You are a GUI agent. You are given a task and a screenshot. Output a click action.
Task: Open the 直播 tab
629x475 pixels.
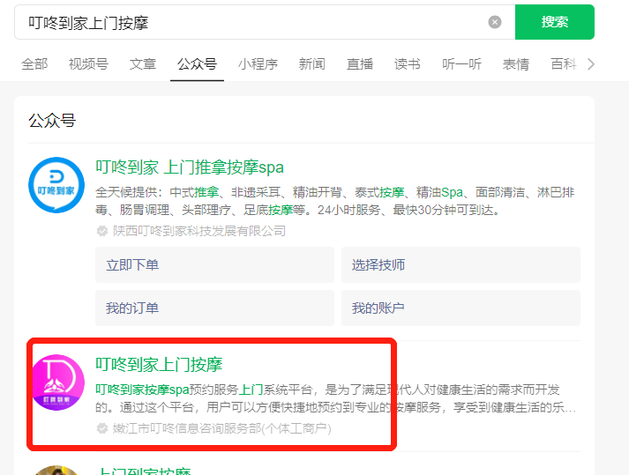(x=360, y=64)
